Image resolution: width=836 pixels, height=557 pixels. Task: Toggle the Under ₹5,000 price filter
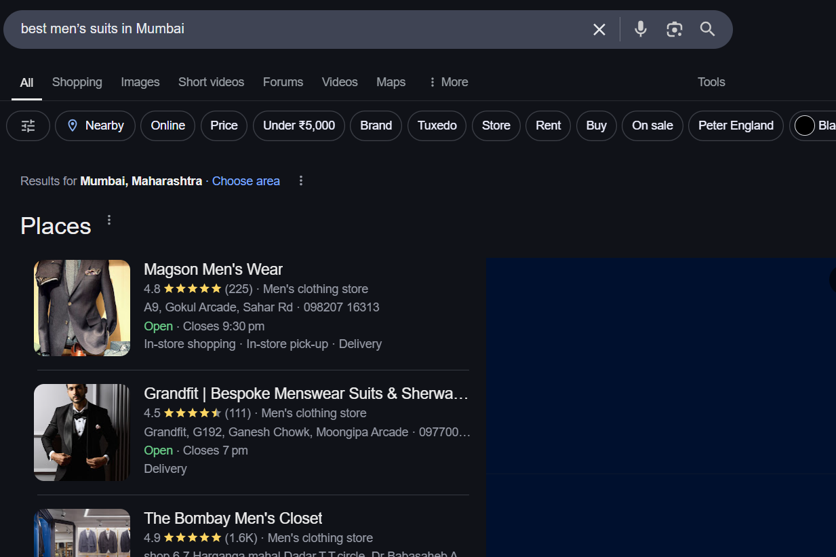(298, 126)
